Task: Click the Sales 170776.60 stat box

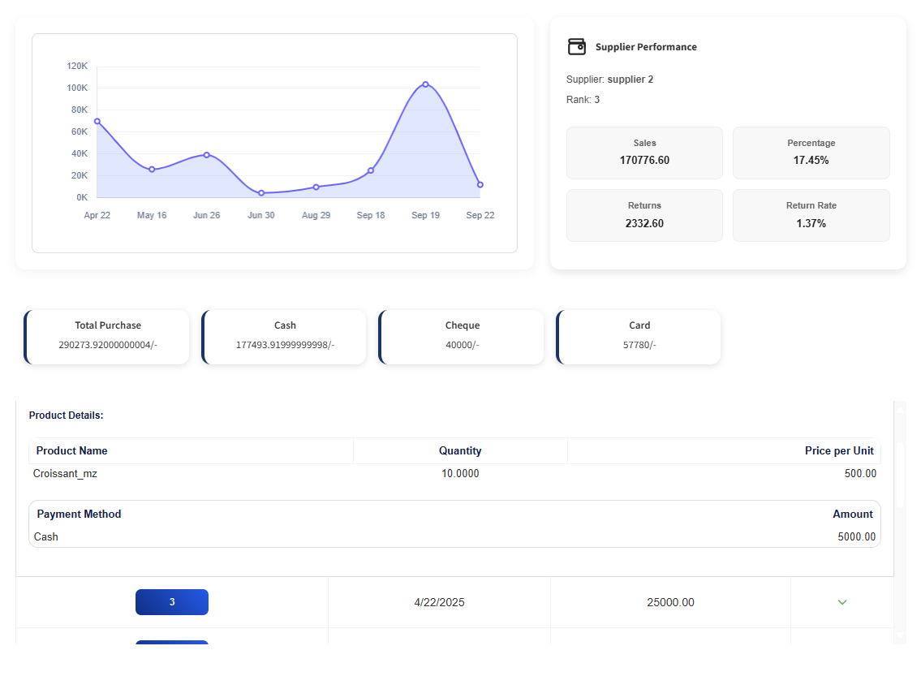Action: tap(644, 153)
